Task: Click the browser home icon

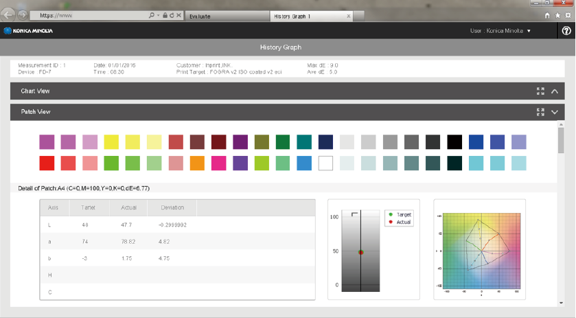Action: pos(546,15)
